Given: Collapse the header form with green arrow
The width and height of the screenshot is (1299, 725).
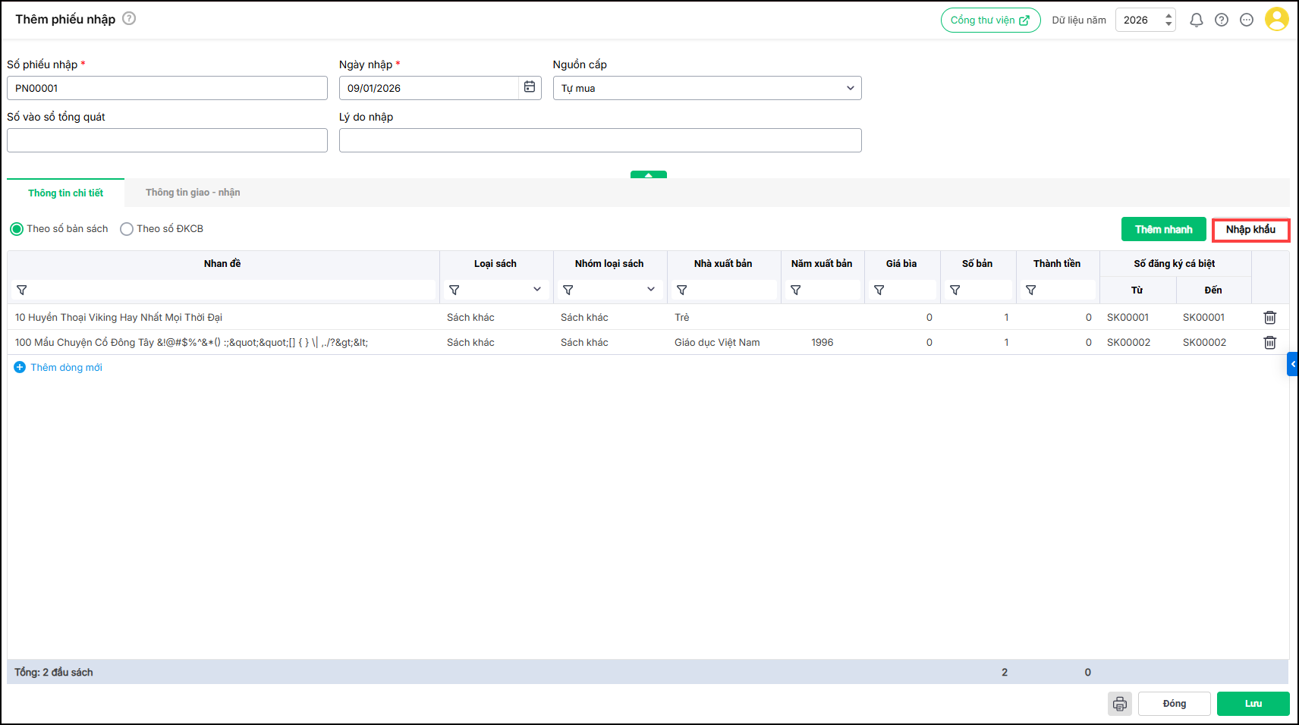Looking at the screenshot, I should (x=648, y=174).
